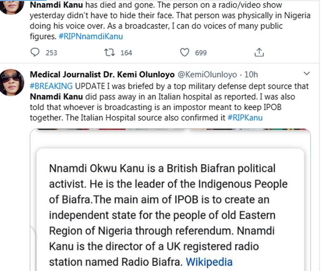Like the tweet with the heart icon

click(185, 52)
